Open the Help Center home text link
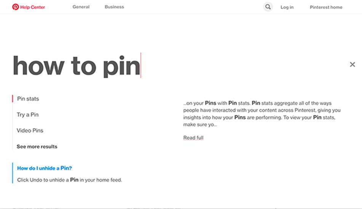 (32, 7)
